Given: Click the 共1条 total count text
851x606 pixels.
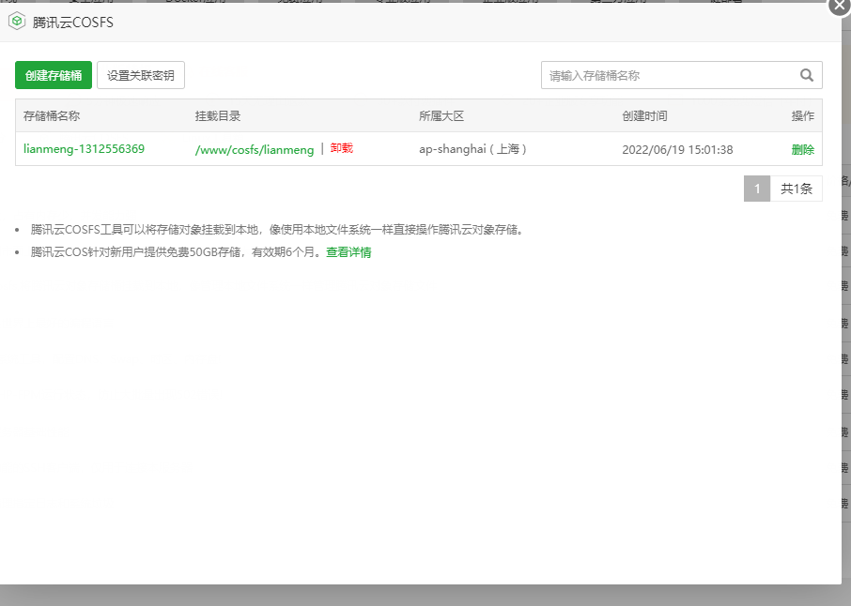Looking at the screenshot, I should [797, 189].
